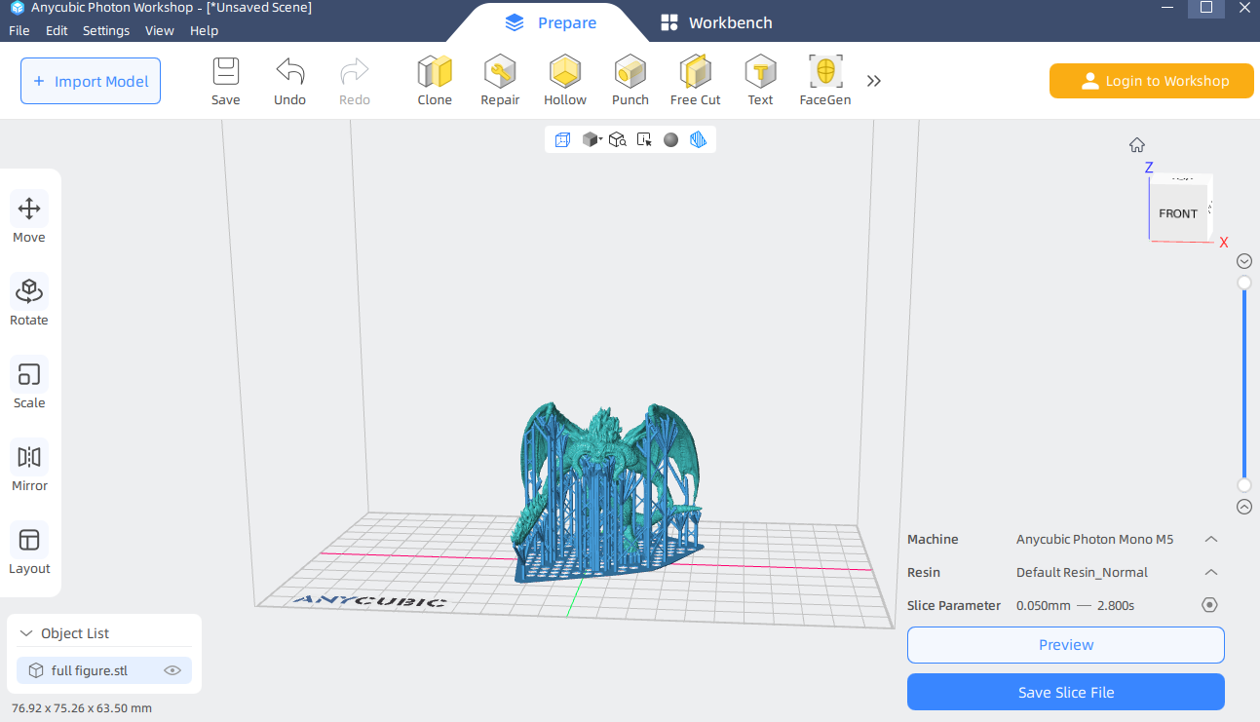Click the Save Slice File button
Screen dimensions: 1260x722
[x=1065, y=693]
